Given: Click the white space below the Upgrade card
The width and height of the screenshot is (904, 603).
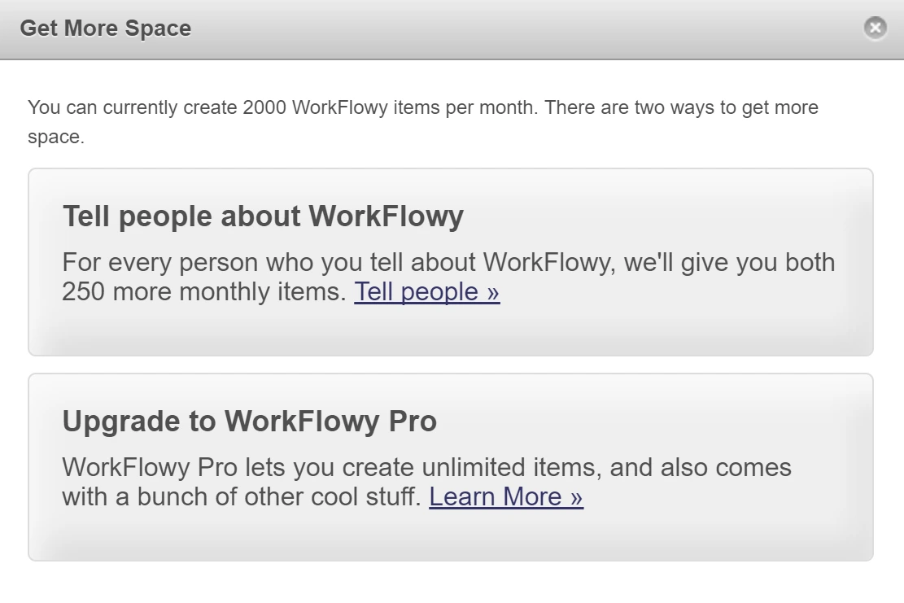Looking at the screenshot, I should point(450,582).
